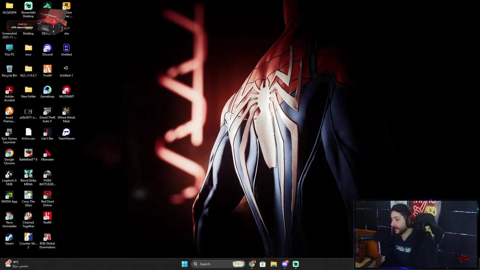Viewport: 480px width, 270px height.
Task: Launch Grand Theft Auto V shortcut
Action: [47, 115]
